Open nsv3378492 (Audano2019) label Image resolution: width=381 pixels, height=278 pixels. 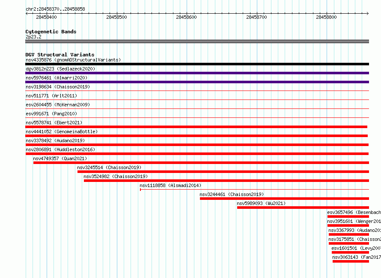[55, 140]
